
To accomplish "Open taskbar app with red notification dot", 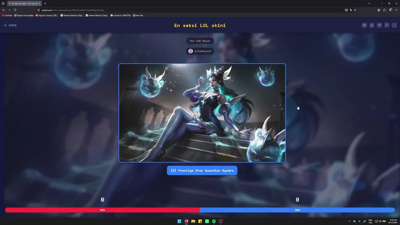I will [221, 221].
